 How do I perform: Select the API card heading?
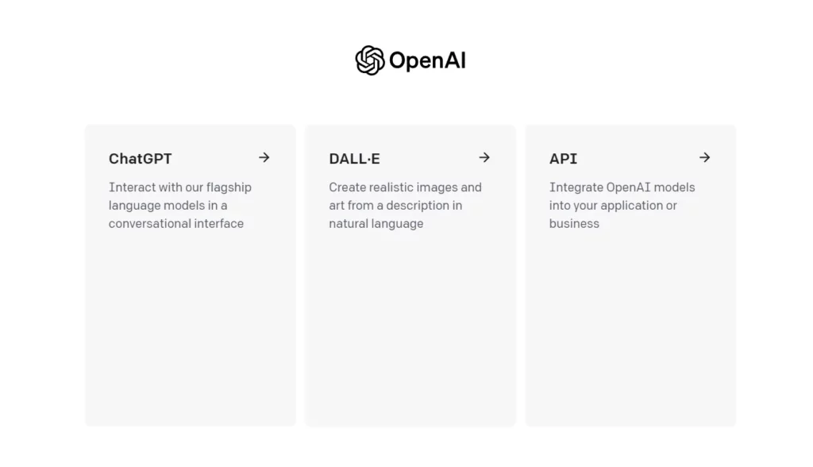pos(563,158)
